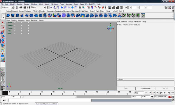Select the Soft Modification tool
Viewport: 175px width, 105px height.
click(3, 55)
